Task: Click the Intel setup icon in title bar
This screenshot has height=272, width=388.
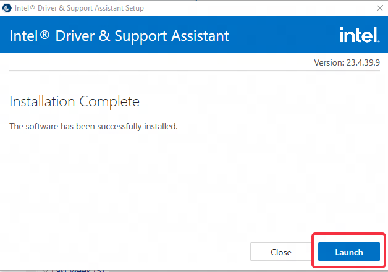Action: [x=6, y=8]
